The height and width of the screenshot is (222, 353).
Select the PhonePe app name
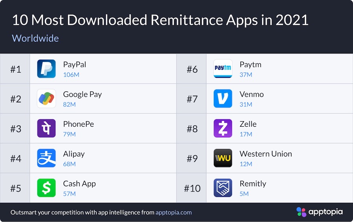pos(78,124)
